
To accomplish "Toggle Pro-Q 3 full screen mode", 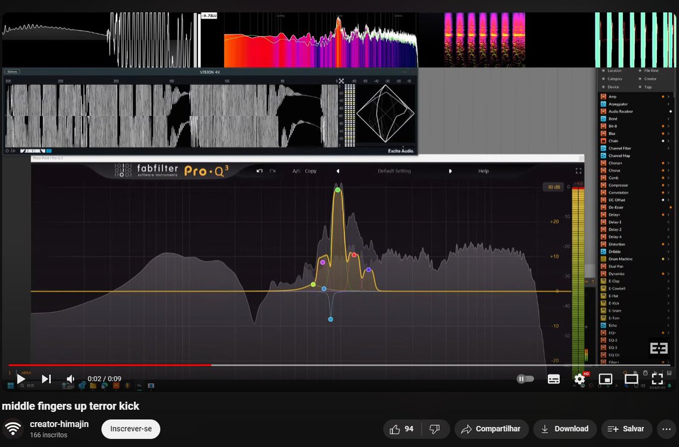I will click(x=578, y=171).
